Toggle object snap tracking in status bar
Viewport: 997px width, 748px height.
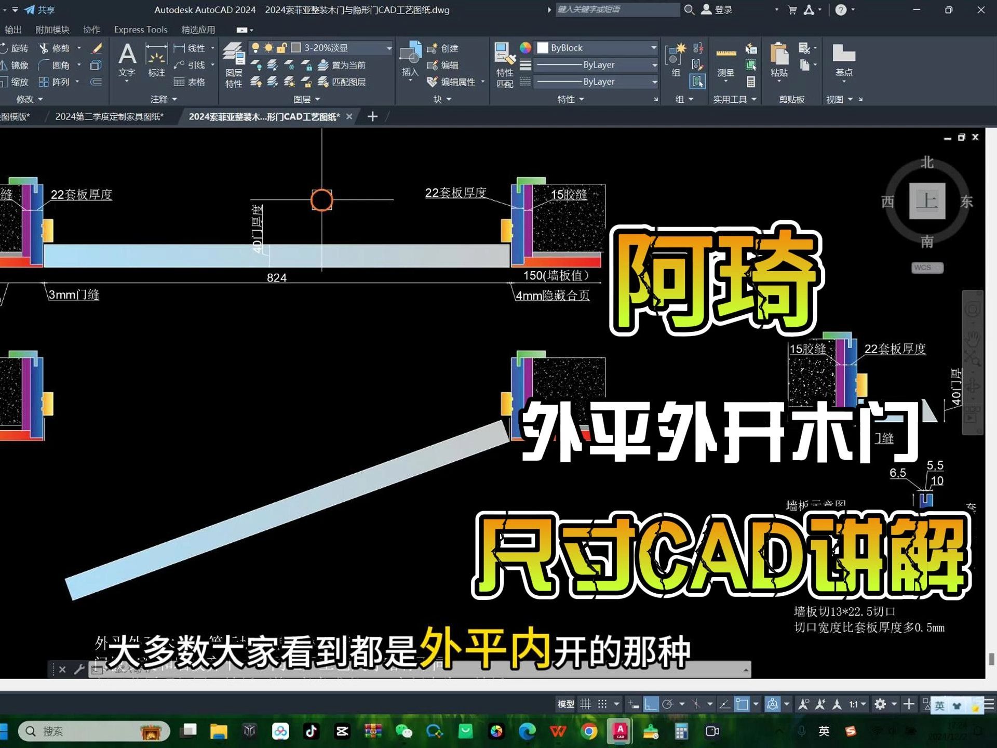725,704
